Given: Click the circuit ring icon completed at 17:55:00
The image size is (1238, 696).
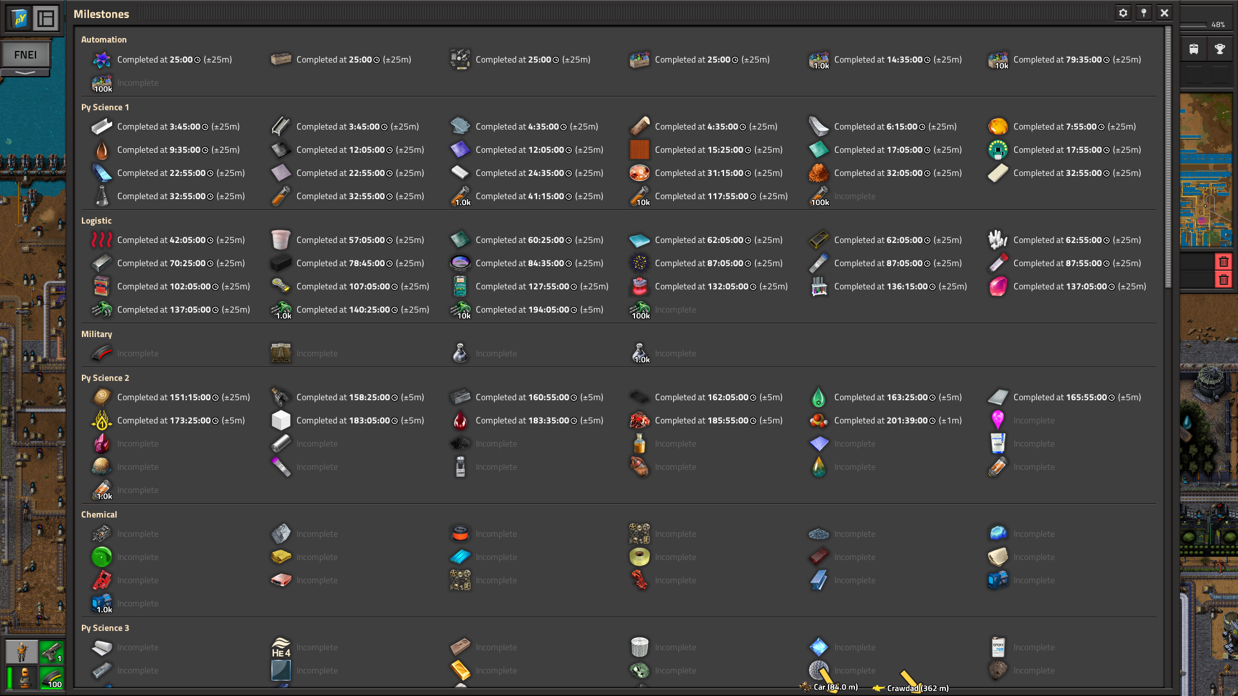Looking at the screenshot, I should click(x=998, y=150).
